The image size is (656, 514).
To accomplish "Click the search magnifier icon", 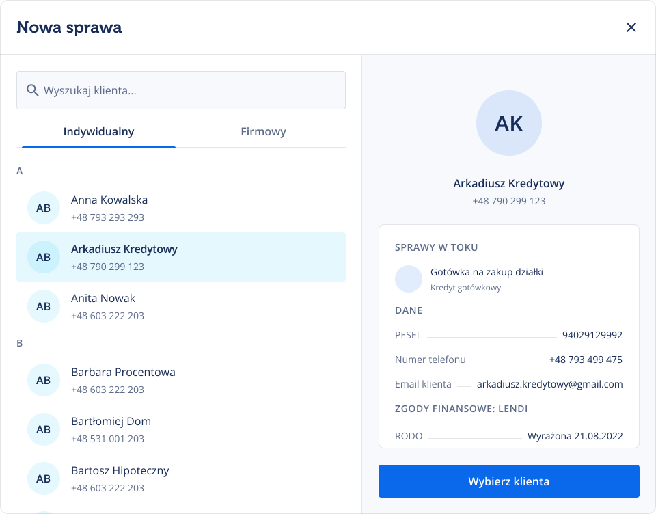I will pyautogui.click(x=32, y=90).
